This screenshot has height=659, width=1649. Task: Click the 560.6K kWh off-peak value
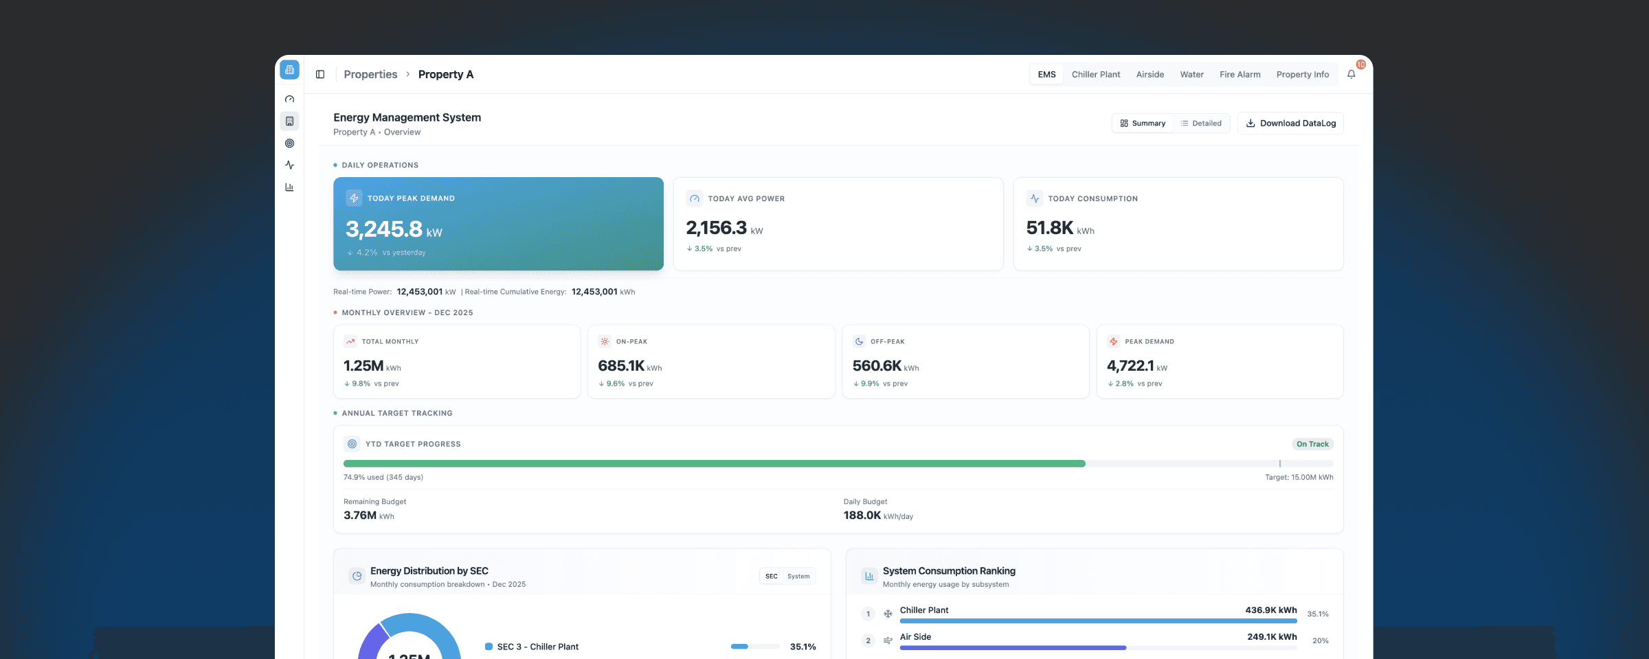click(886, 366)
